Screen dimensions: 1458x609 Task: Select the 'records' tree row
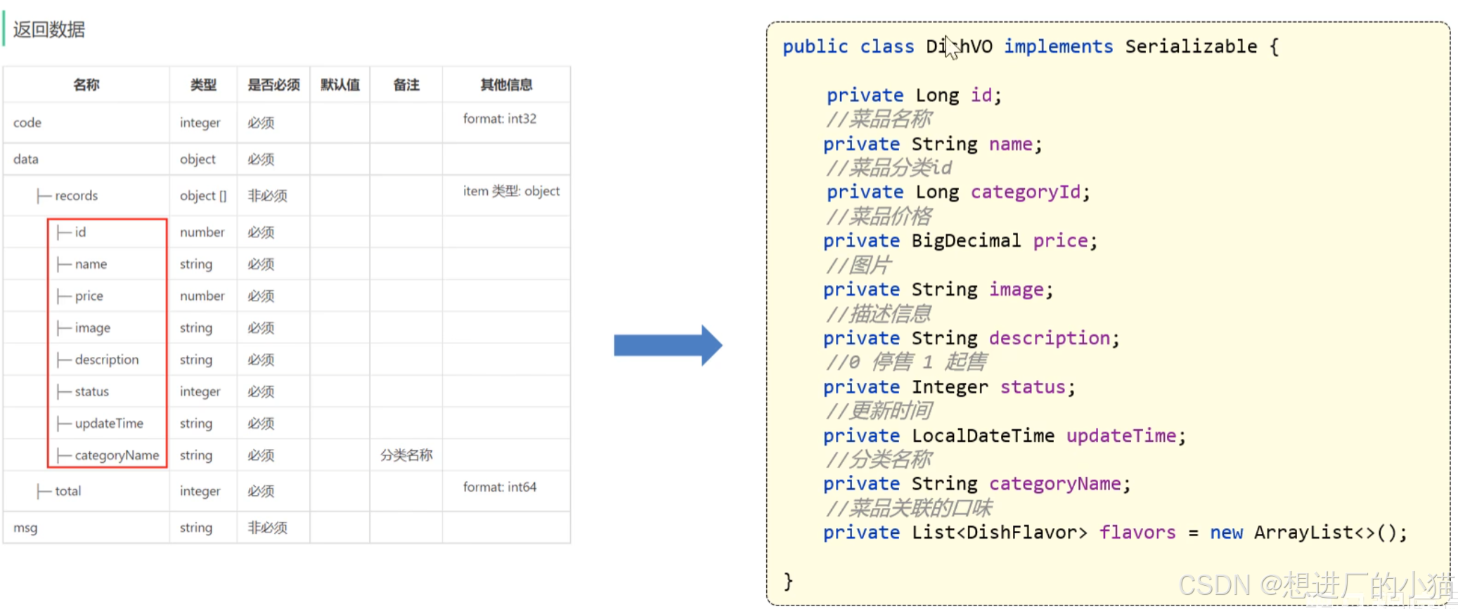[67, 196]
